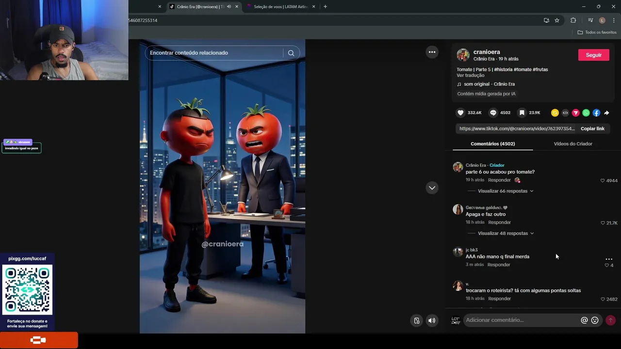The image size is (621, 349).
Task: Click the search magnifier in related content bar
Action: click(x=291, y=53)
